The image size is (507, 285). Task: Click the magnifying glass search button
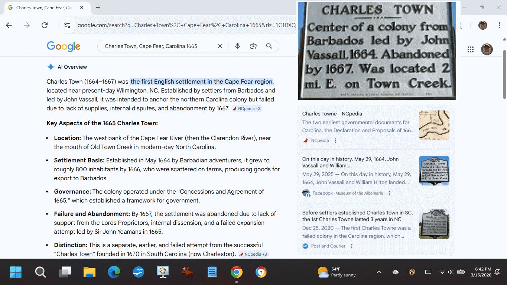pyautogui.click(x=269, y=46)
